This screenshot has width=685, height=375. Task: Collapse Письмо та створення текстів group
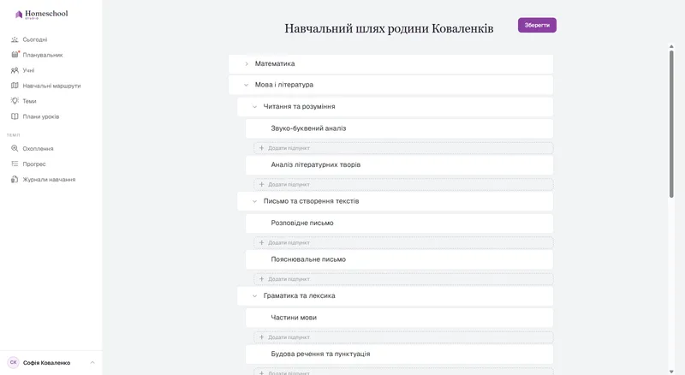point(254,201)
